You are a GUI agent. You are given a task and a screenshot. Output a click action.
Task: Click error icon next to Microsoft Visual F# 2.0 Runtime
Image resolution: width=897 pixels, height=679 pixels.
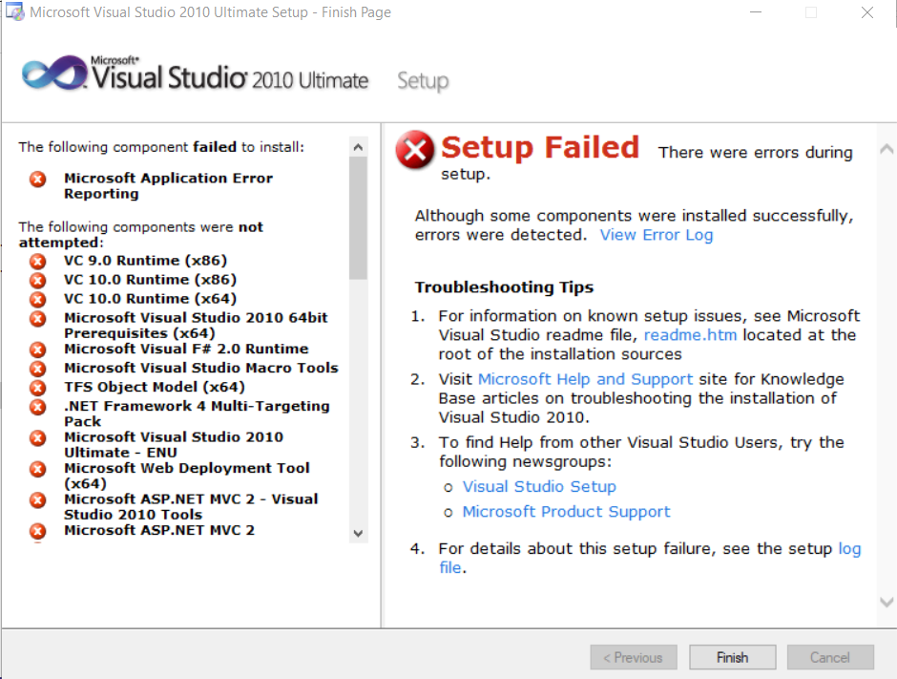tap(37, 350)
